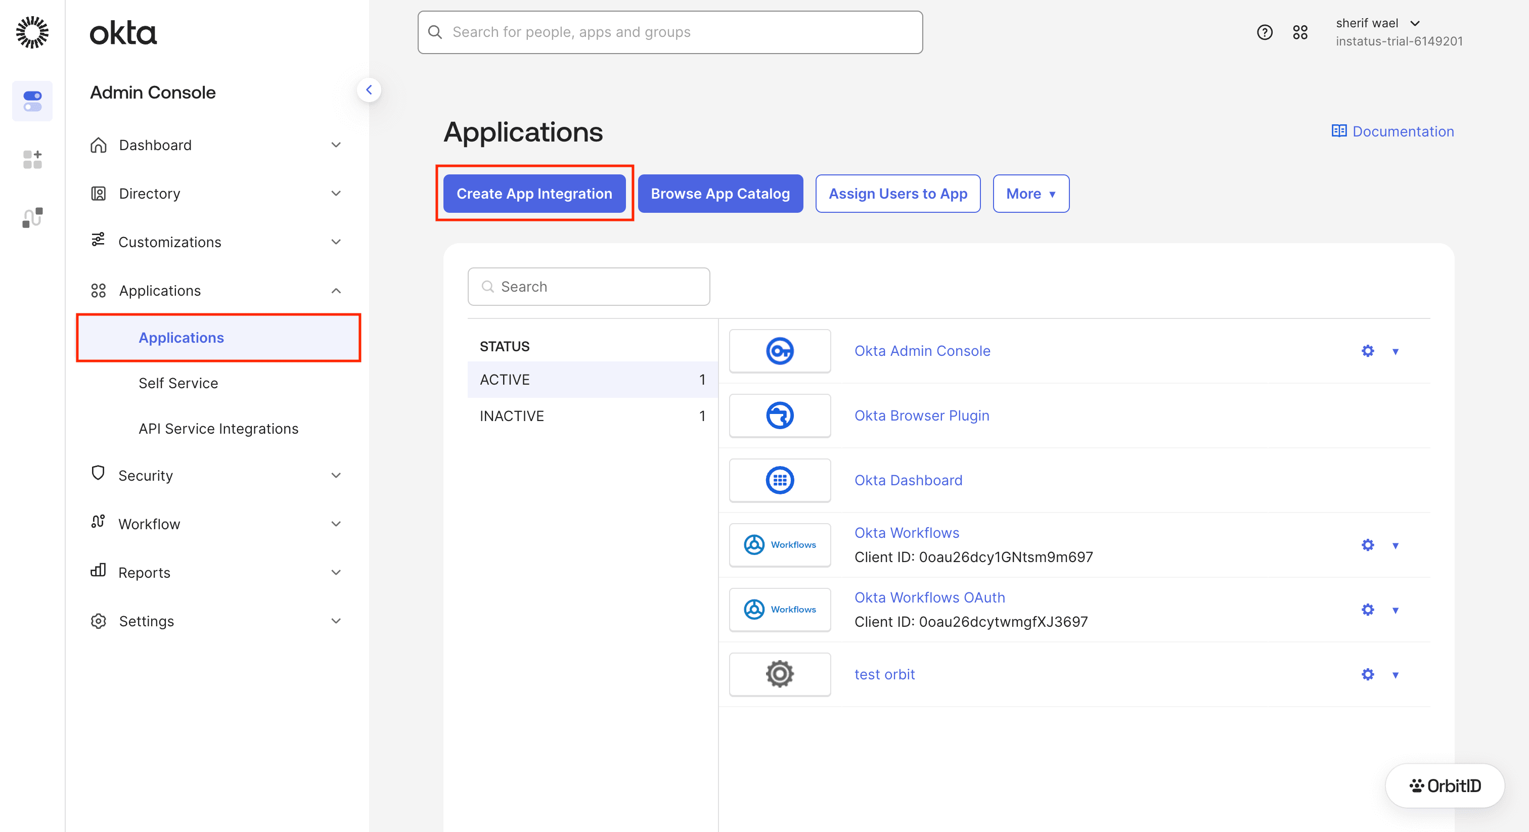
Task: Filter by ACTIVE status
Action: click(593, 380)
